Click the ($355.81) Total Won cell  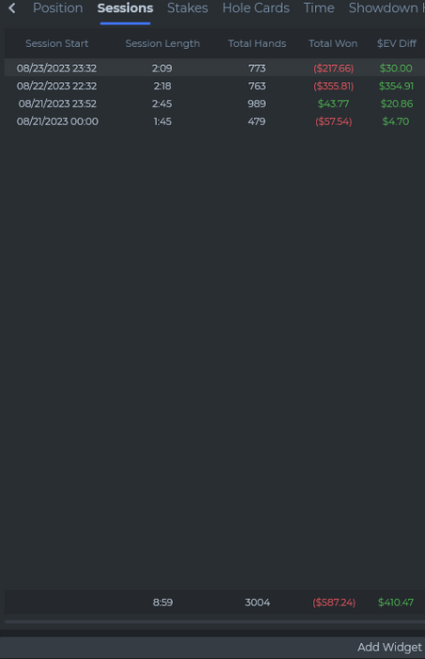tap(334, 86)
